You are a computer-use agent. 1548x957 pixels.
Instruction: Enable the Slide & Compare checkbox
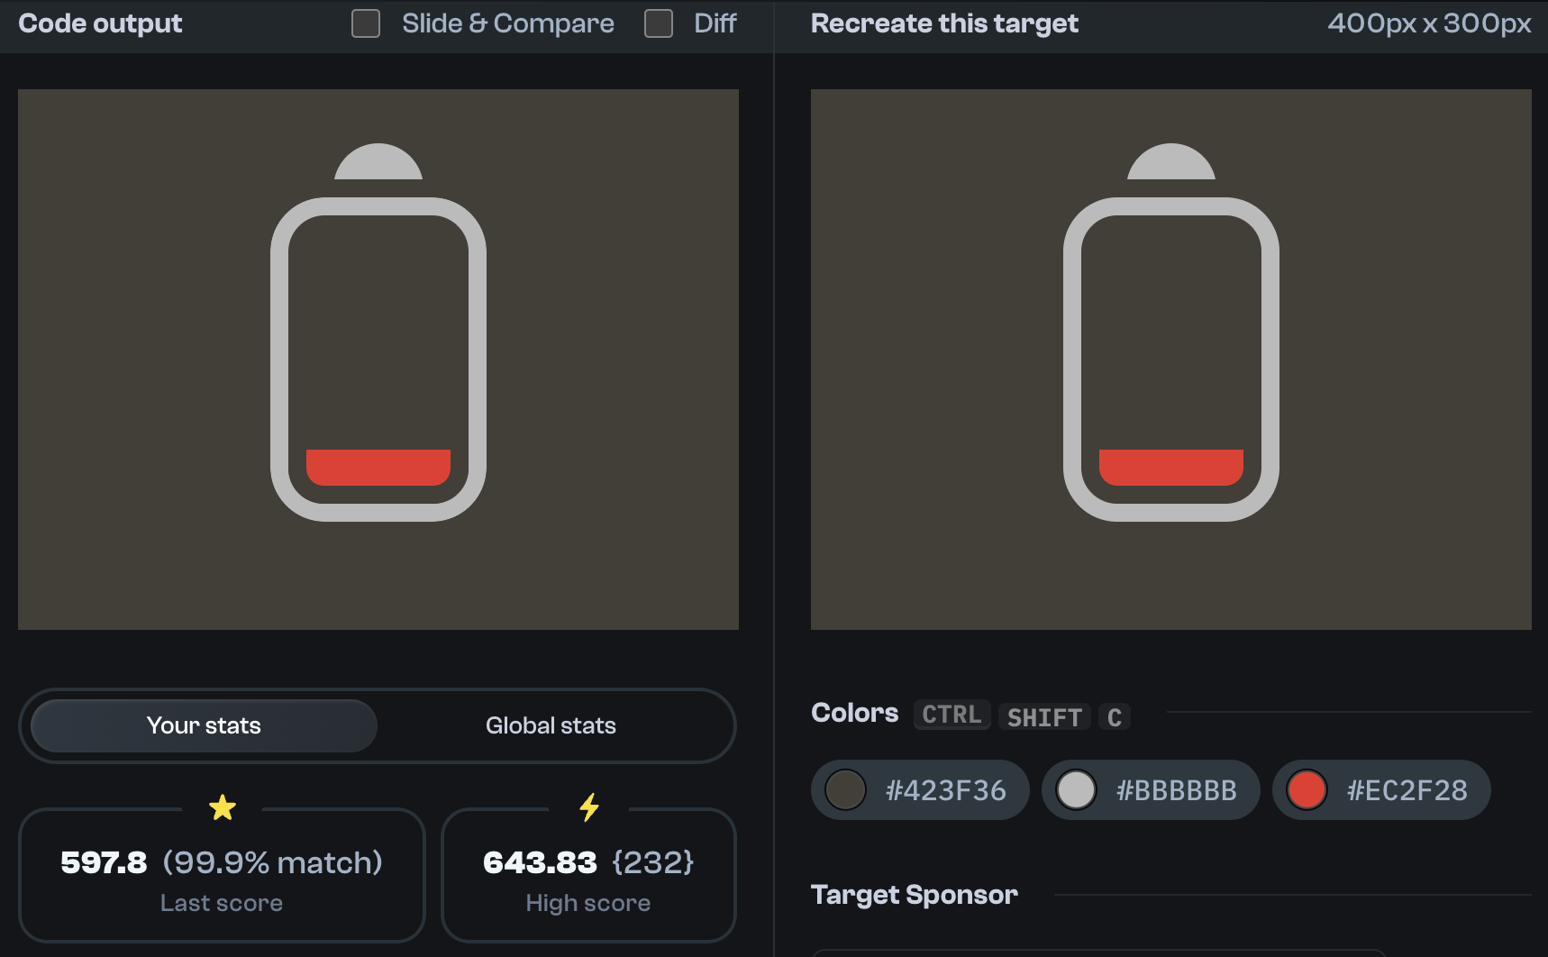(365, 23)
